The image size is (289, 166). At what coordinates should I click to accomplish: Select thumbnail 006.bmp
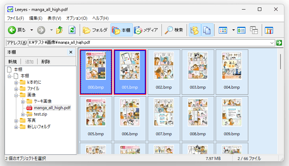coord(130,119)
